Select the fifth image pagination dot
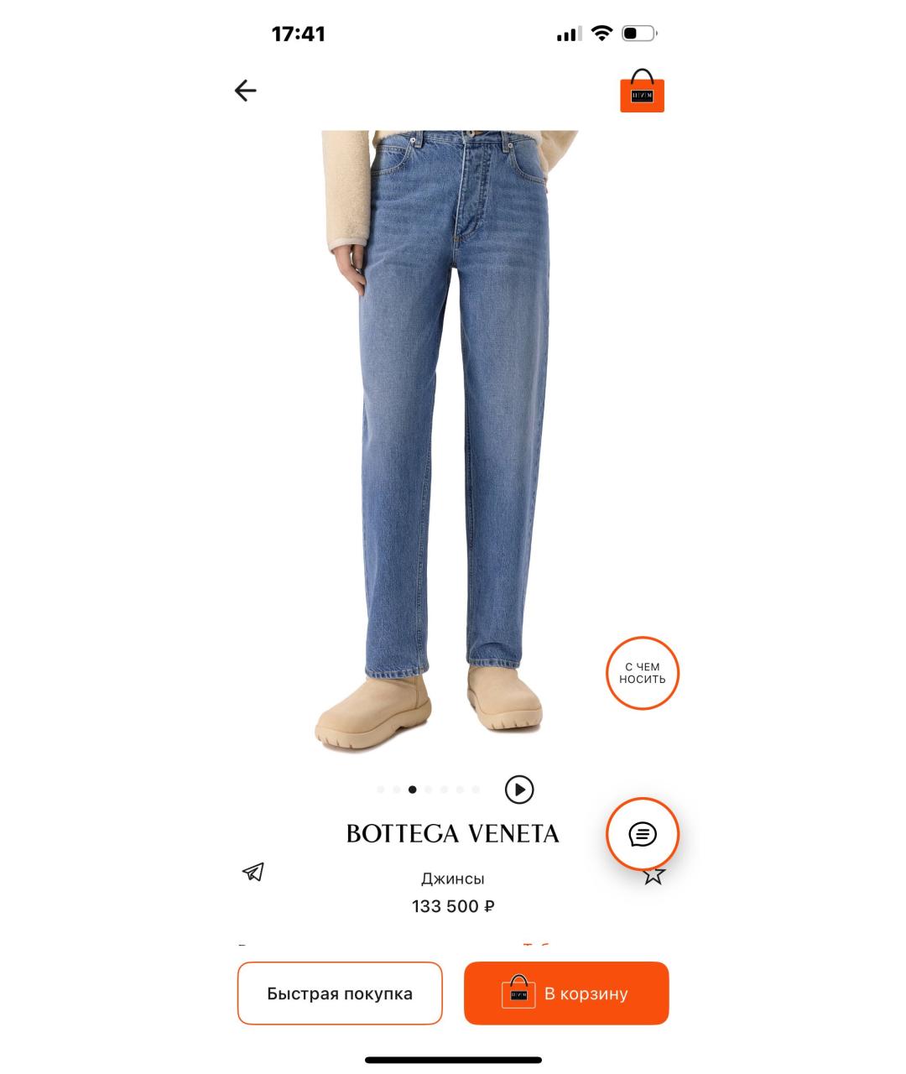The width and height of the screenshot is (906, 1074). (444, 790)
